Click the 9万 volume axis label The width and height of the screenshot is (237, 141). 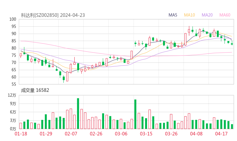click(x=13, y=104)
